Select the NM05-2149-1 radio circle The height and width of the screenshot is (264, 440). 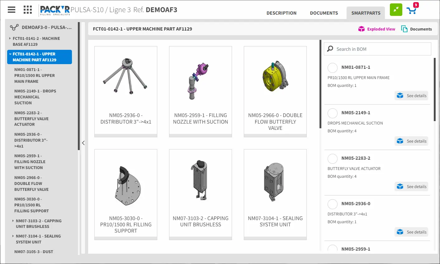(x=333, y=113)
